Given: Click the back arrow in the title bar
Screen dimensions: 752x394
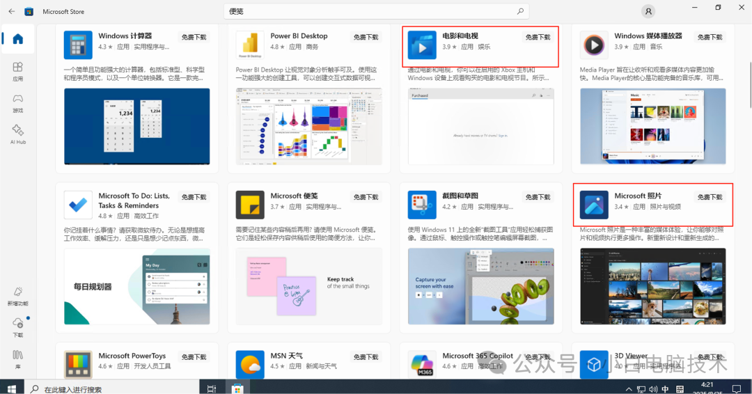Looking at the screenshot, I should point(12,11).
